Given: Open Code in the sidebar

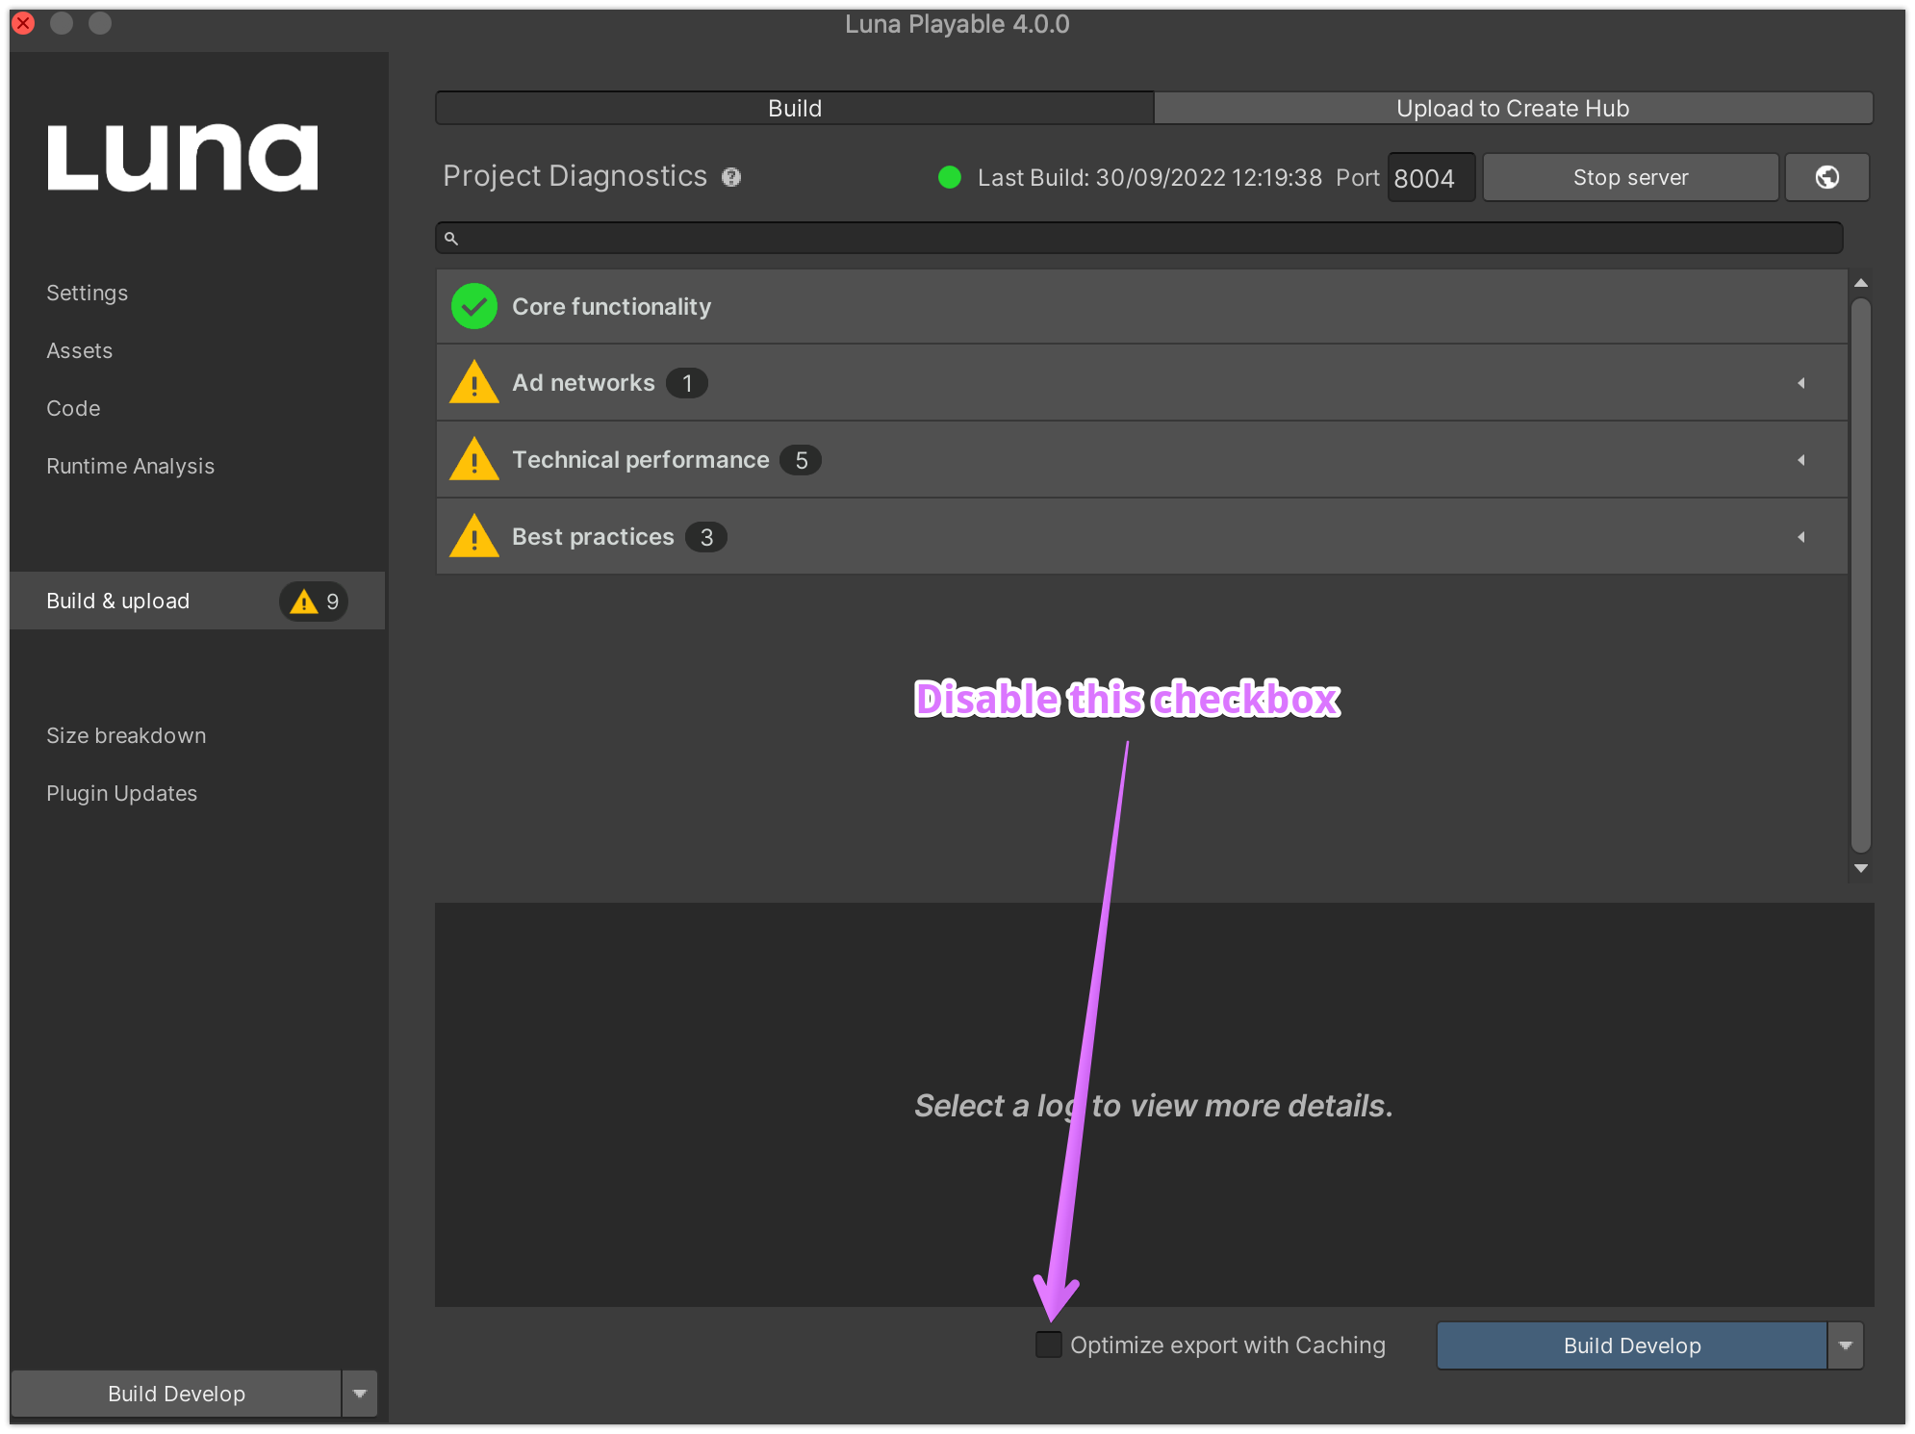Looking at the screenshot, I should click(x=73, y=408).
